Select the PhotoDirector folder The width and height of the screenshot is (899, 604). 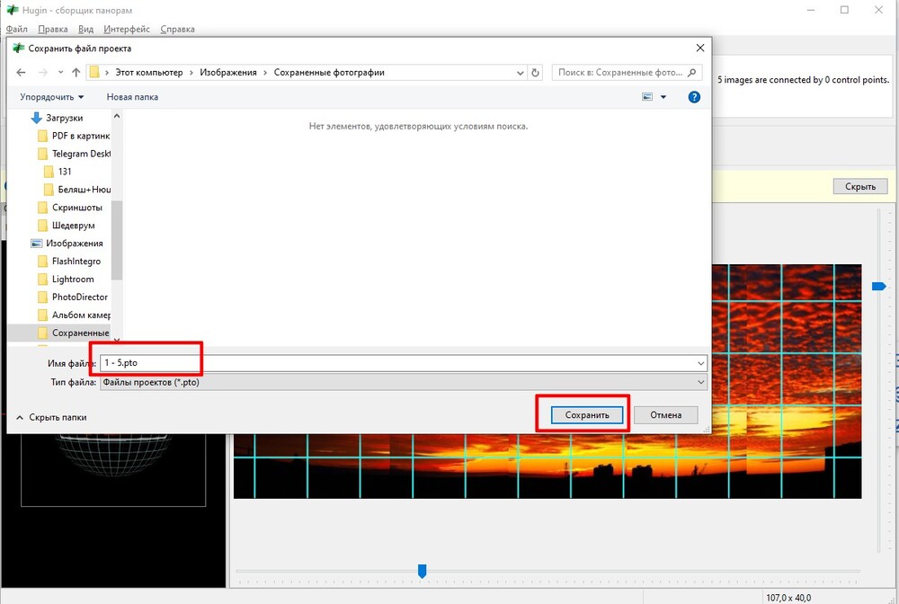point(79,298)
